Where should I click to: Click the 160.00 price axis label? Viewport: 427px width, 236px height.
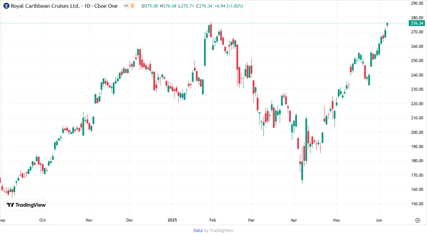417,189
